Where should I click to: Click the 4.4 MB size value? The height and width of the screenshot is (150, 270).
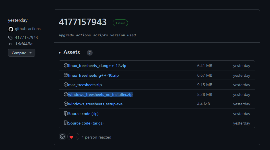coord(204,104)
